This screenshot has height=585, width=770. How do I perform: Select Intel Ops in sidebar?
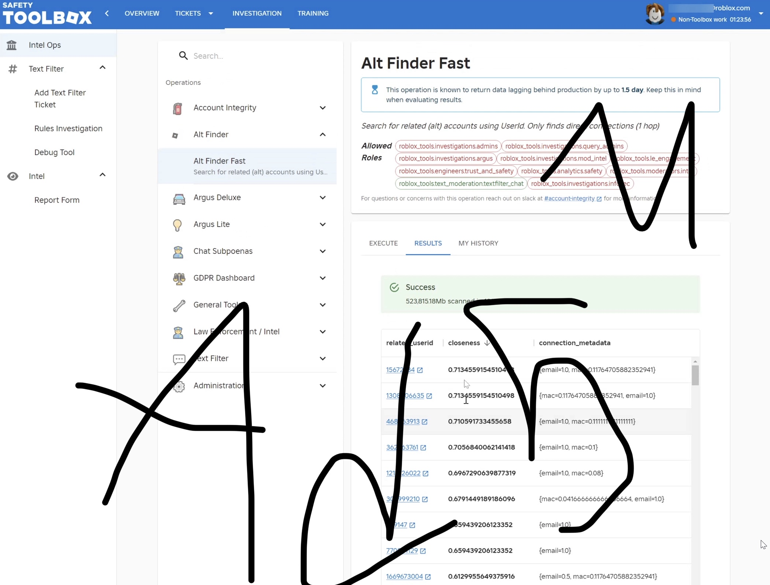click(x=58, y=45)
